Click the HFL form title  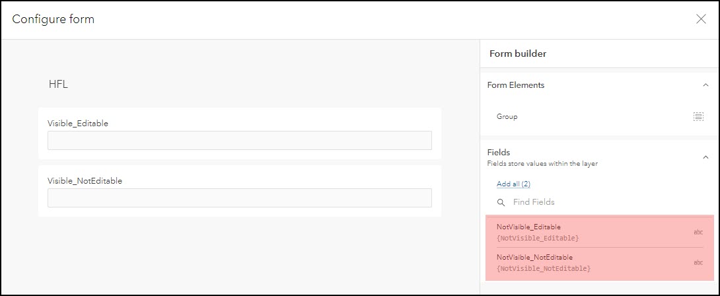click(x=58, y=85)
